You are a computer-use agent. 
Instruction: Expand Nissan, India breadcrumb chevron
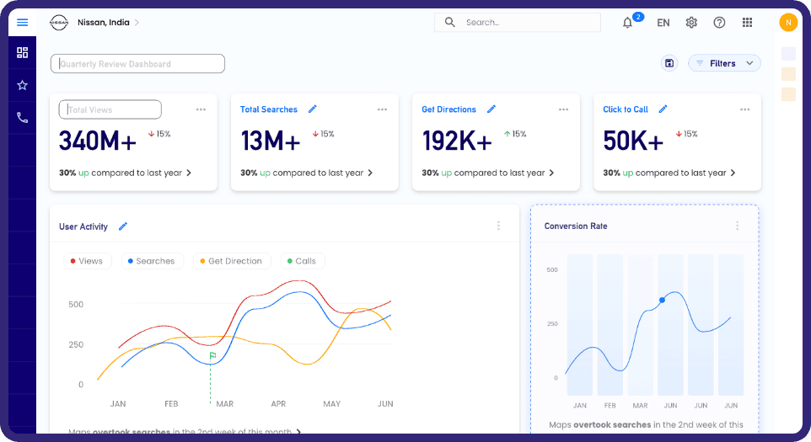(x=137, y=22)
